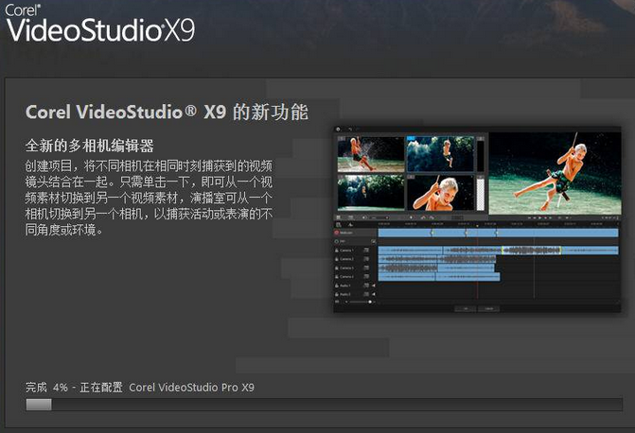
Task: Click the Corel VideoStudio X9 logo
Action: coord(100,24)
